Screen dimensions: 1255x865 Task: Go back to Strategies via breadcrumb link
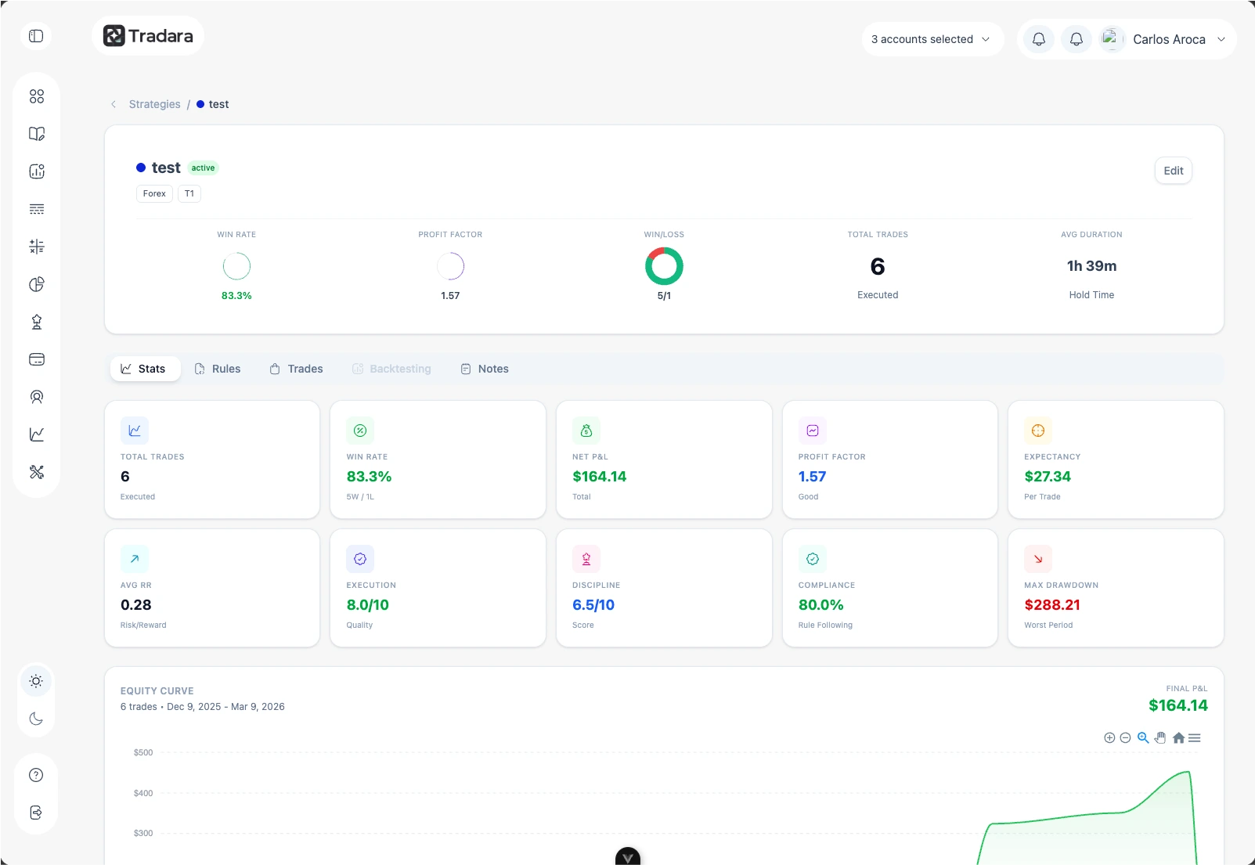click(154, 104)
